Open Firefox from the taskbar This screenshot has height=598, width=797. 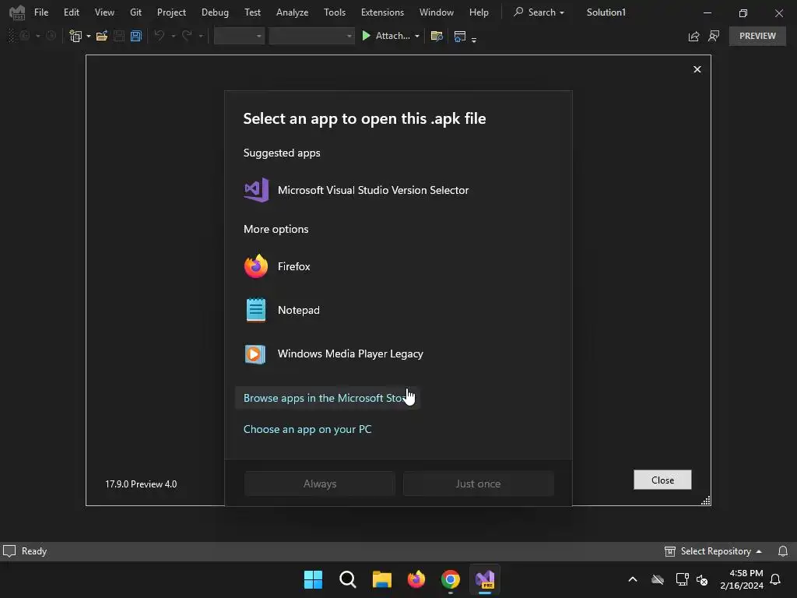pos(416,579)
